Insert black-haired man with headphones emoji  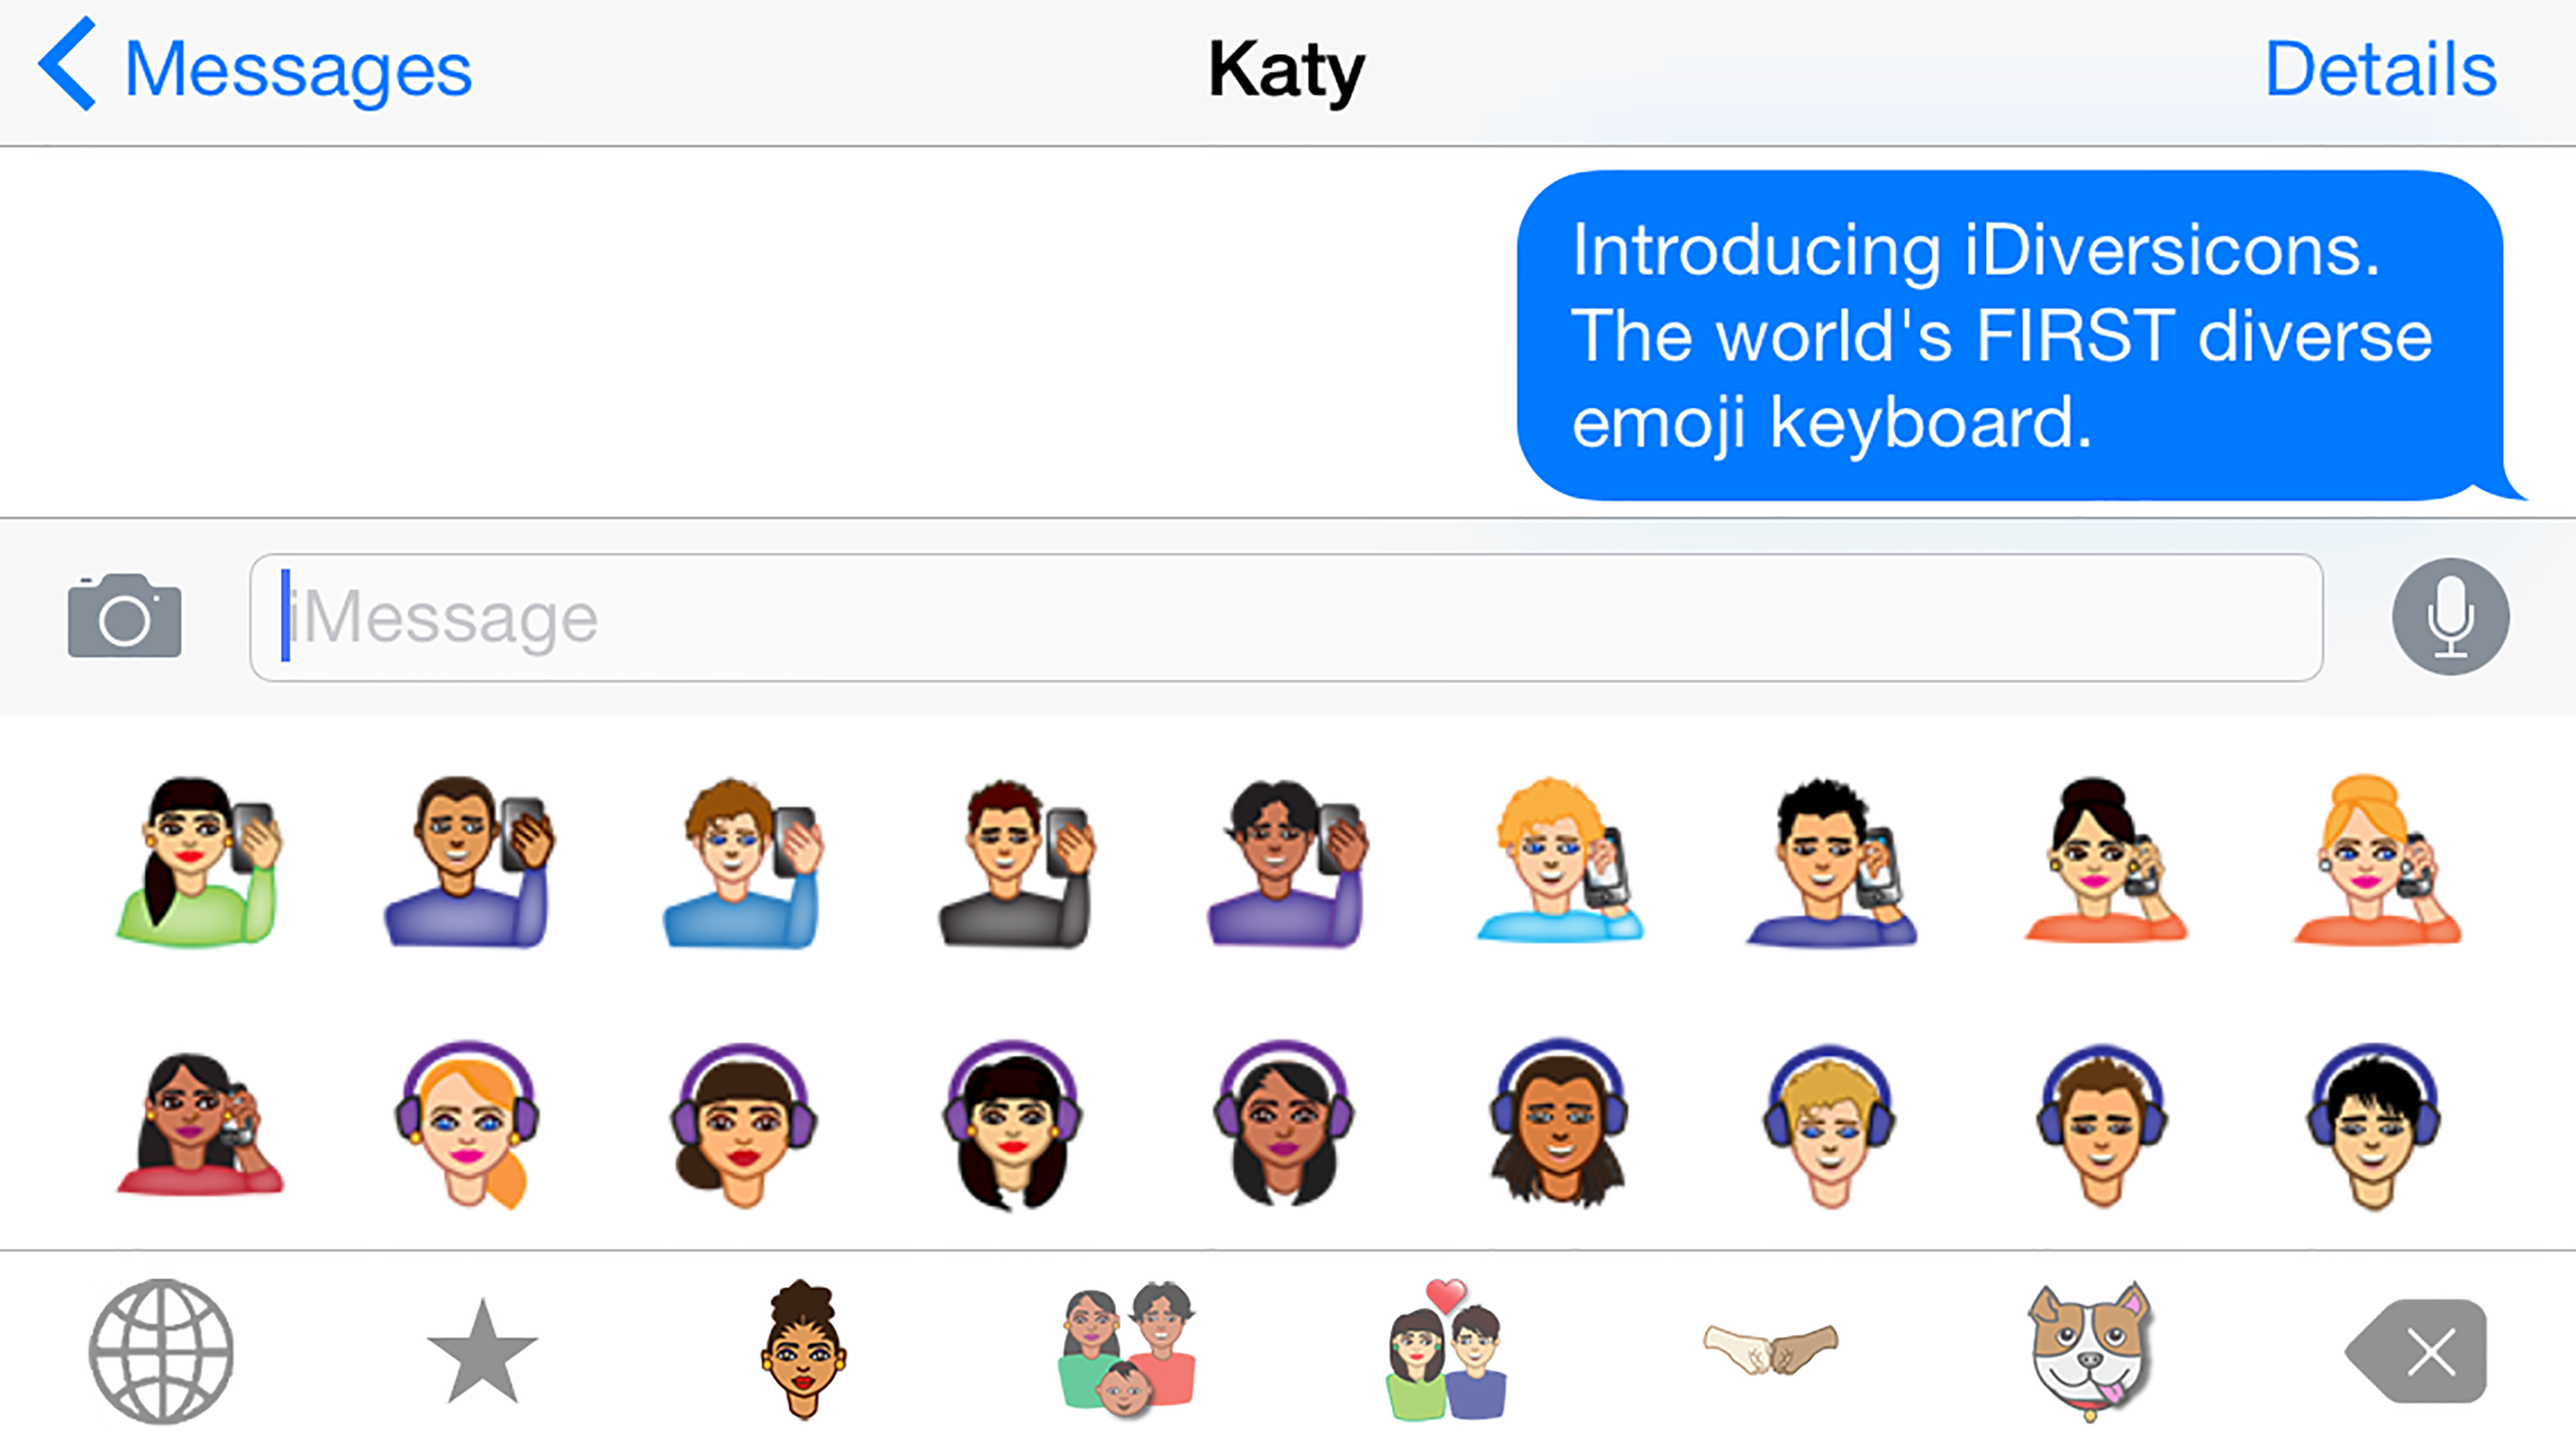(2373, 1126)
